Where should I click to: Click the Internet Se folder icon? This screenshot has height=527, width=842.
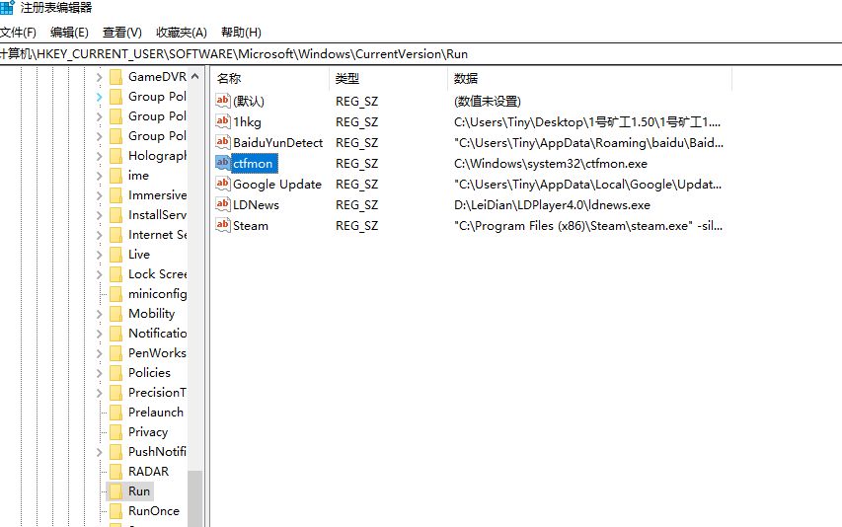pyautogui.click(x=115, y=235)
